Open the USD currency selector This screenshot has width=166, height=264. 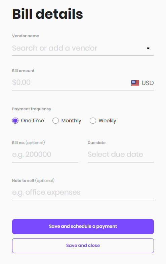click(x=142, y=83)
